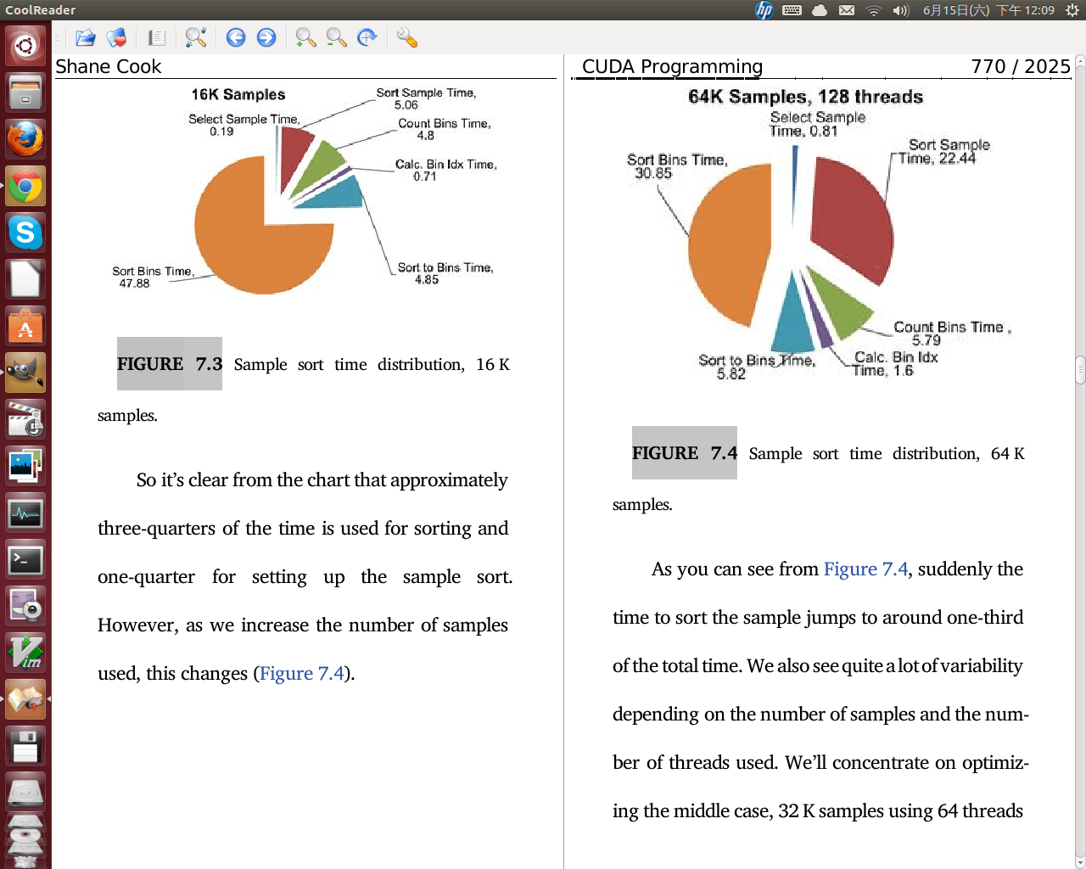Open settings with the wrench icon
This screenshot has height=869, width=1086.
(406, 37)
